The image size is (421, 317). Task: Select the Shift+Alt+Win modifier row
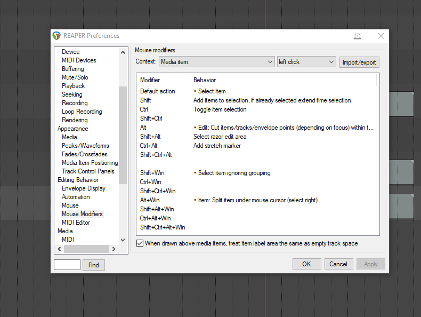point(258,209)
